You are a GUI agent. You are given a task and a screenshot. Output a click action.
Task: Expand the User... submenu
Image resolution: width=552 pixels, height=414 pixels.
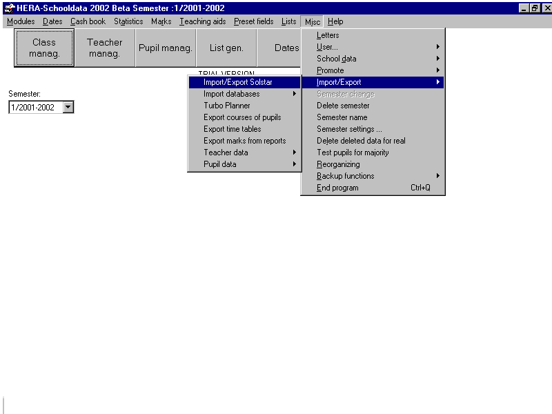pyautogui.click(x=373, y=47)
